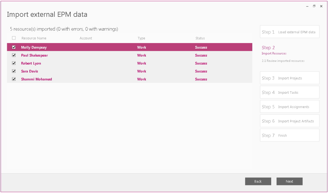Image resolution: width=328 pixels, height=193 pixels.
Task: Uncheck the Paul Shakespear checkbox
Action: coord(14,55)
